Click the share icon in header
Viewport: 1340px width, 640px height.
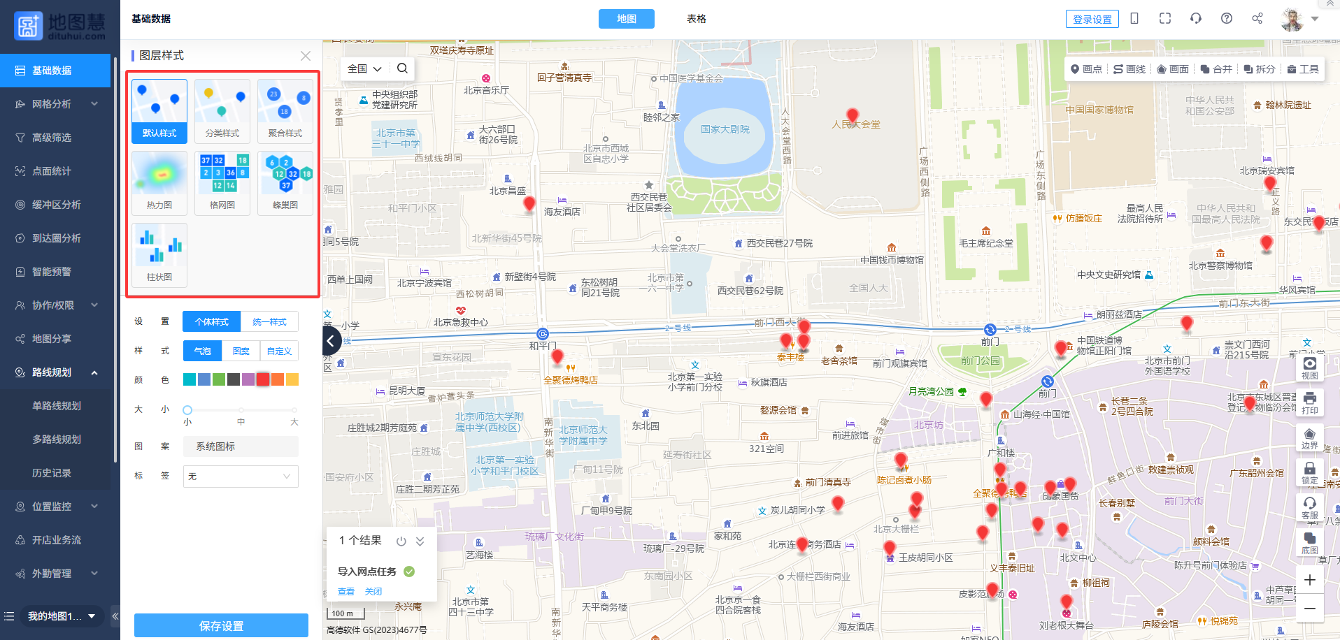[x=1257, y=19]
